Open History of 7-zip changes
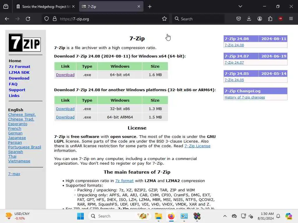The width and height of the screenshot is (298, 223). click(244, 97)
